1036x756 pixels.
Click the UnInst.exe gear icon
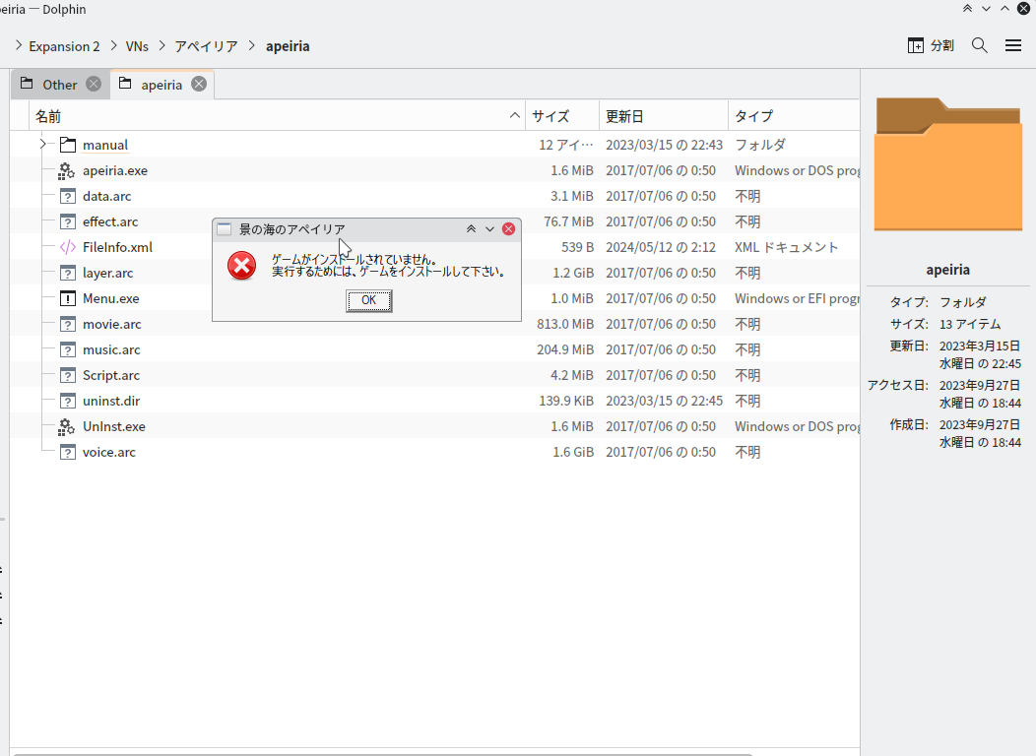[x=67, y=426]
